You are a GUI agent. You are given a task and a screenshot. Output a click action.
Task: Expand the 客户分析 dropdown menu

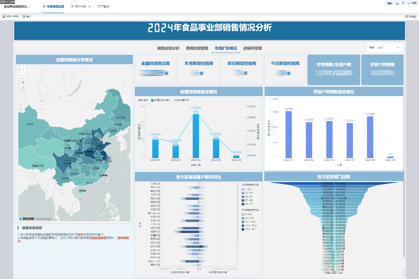81,7
